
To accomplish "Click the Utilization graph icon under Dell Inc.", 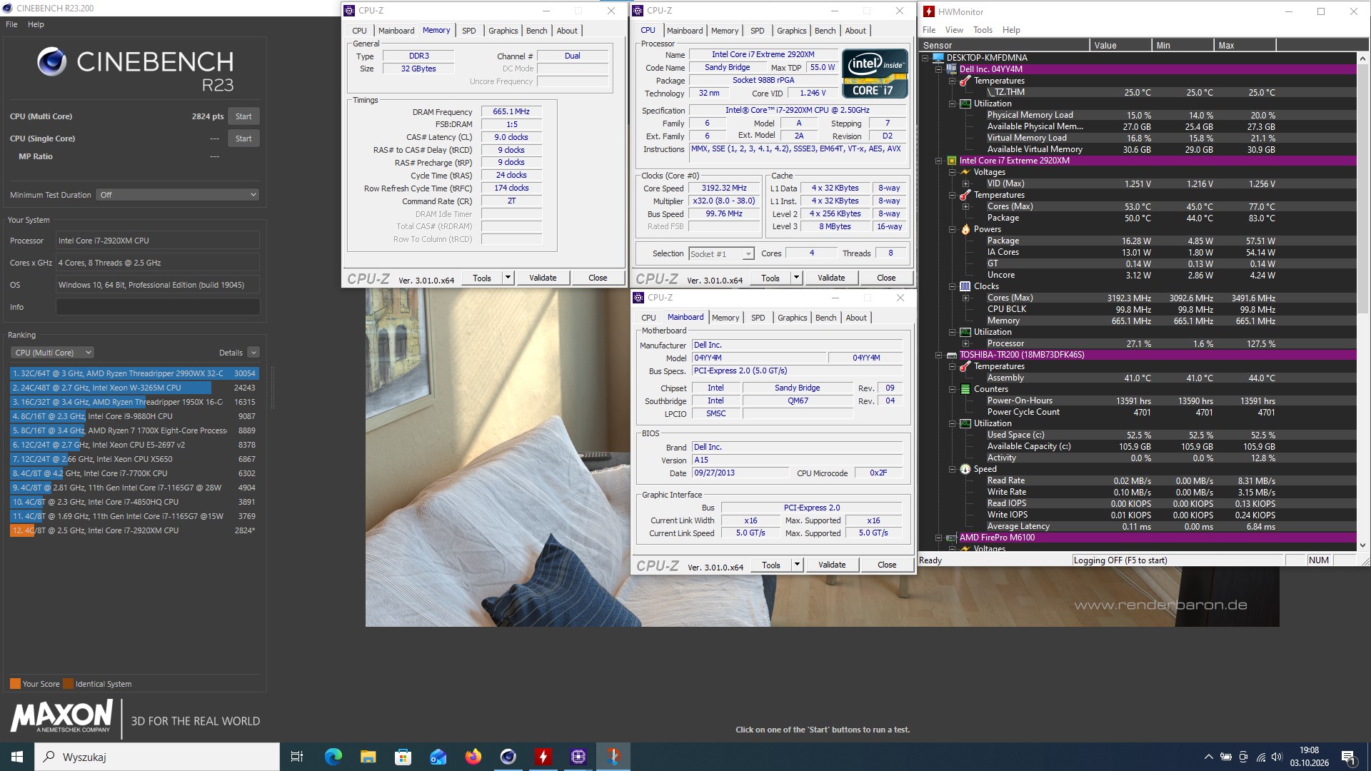I will 965,104.
